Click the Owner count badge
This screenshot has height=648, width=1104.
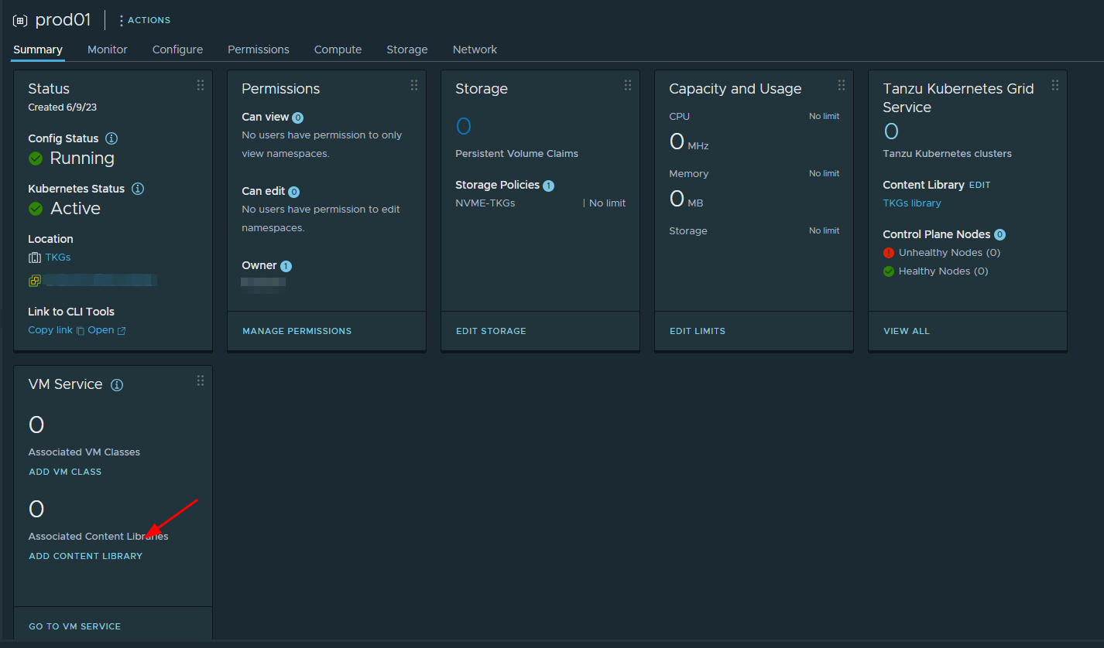[286, 267]
